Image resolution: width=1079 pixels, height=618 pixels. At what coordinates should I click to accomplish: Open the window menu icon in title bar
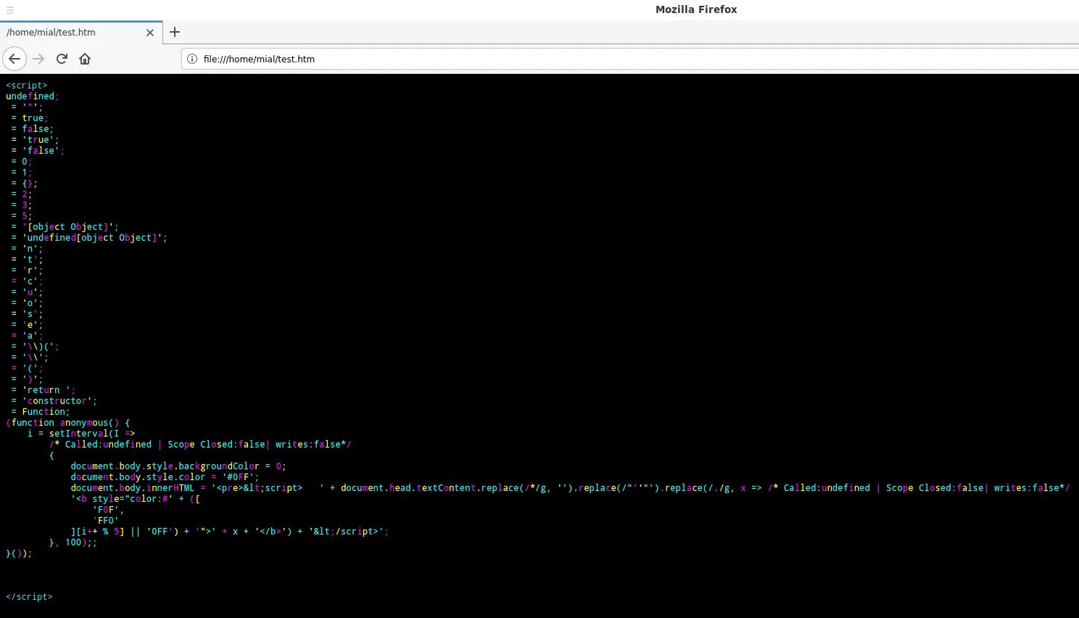point(10,10)
